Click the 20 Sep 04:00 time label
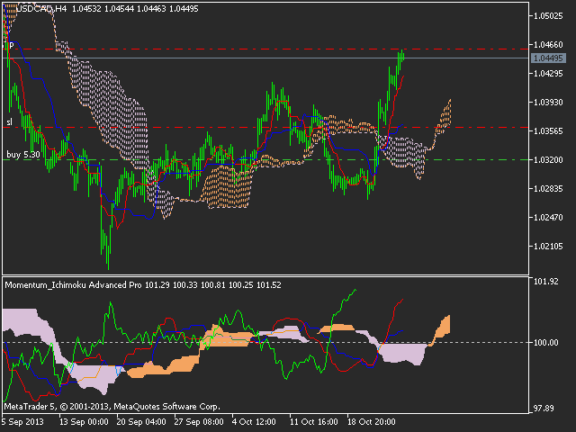The height and width of the screenshot is (432, 576). [141, 421]
